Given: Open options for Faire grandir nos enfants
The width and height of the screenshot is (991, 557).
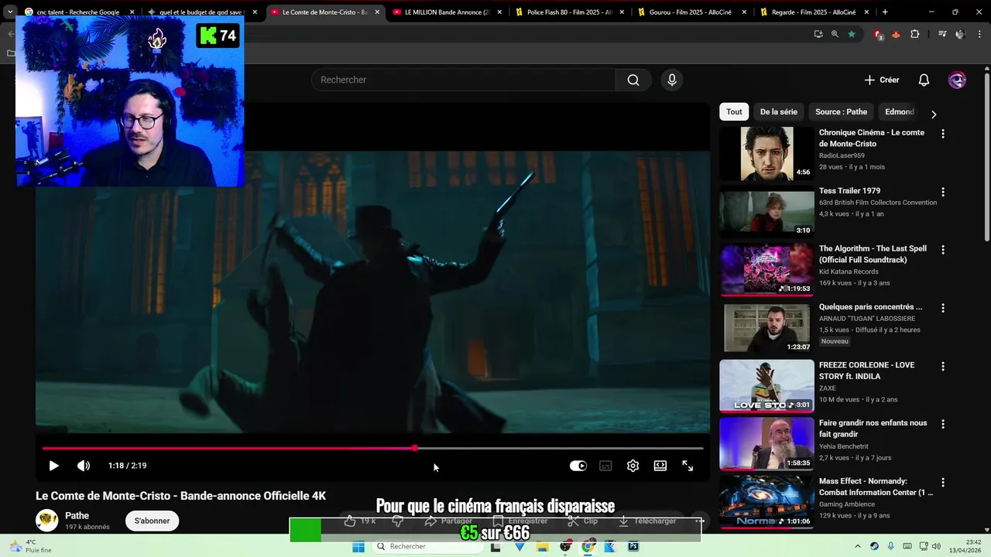Looking at the screenshot, I should coord(942,424).
